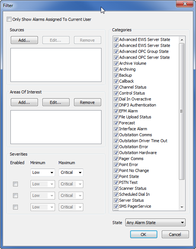This screenshot has height=249, width=196.
Task: Open the Minimum severity Low dropdown
Action: pos(43,172)
